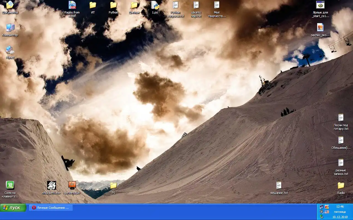Open the распис_экз image file
353x220 pixels.
pos(320,28)
